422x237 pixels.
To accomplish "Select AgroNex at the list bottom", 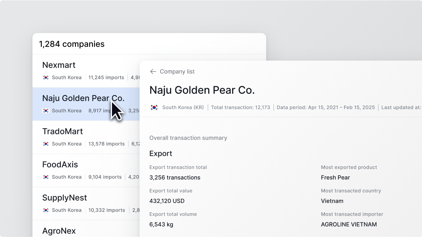I will (59, 231).
